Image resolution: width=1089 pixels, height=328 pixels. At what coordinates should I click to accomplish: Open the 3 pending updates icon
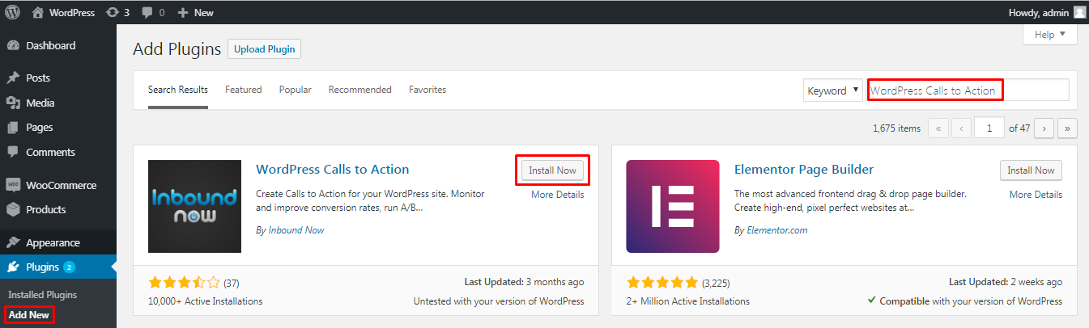pos(117,12)
